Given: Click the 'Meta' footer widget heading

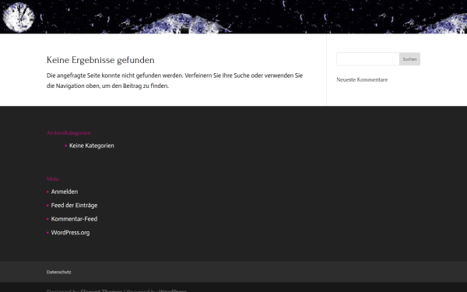Looking at the screenshot, I should 52,179.
